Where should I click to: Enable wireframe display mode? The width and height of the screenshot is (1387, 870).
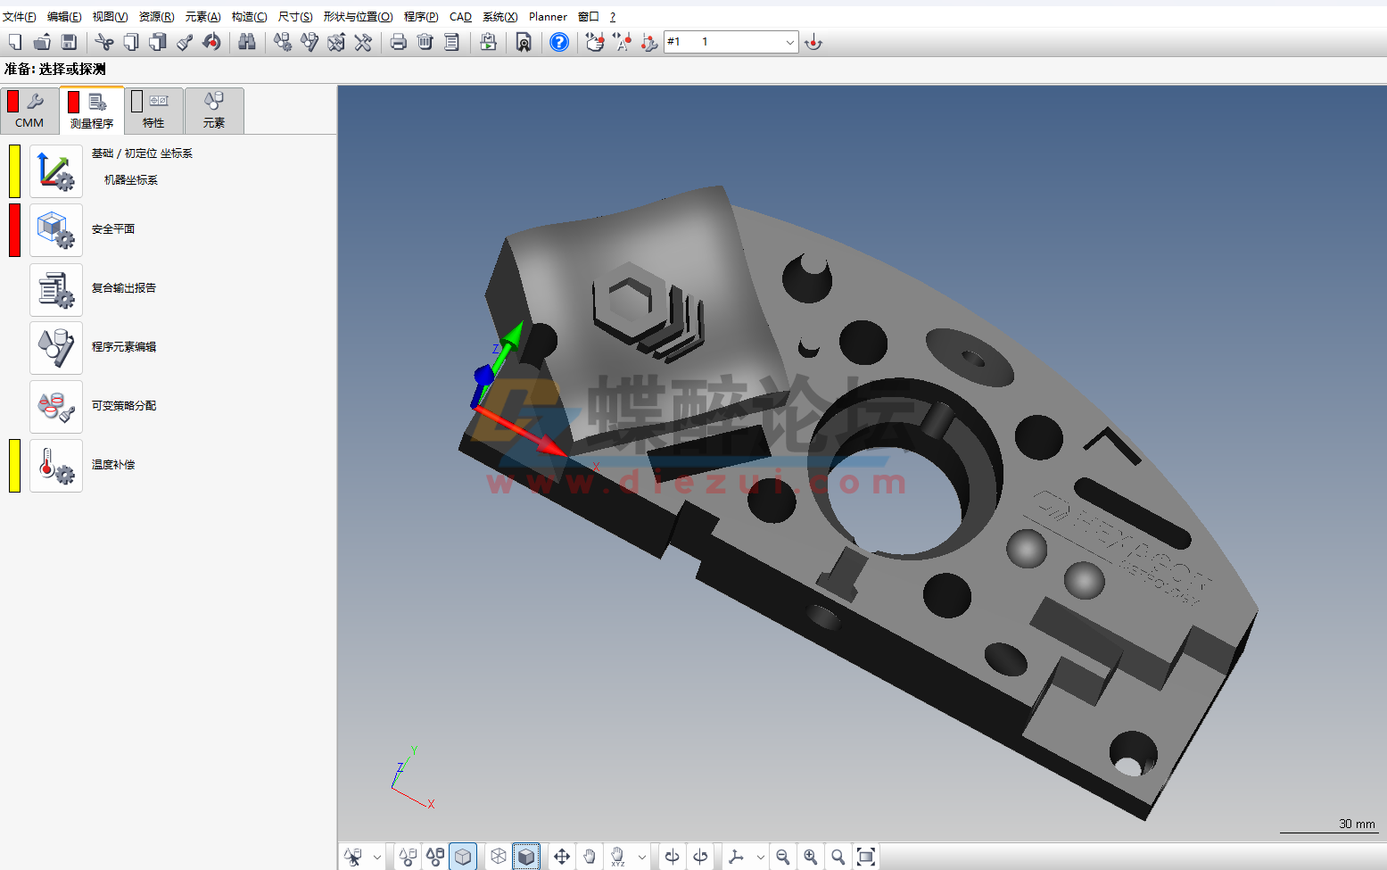(x=498, y=856)
